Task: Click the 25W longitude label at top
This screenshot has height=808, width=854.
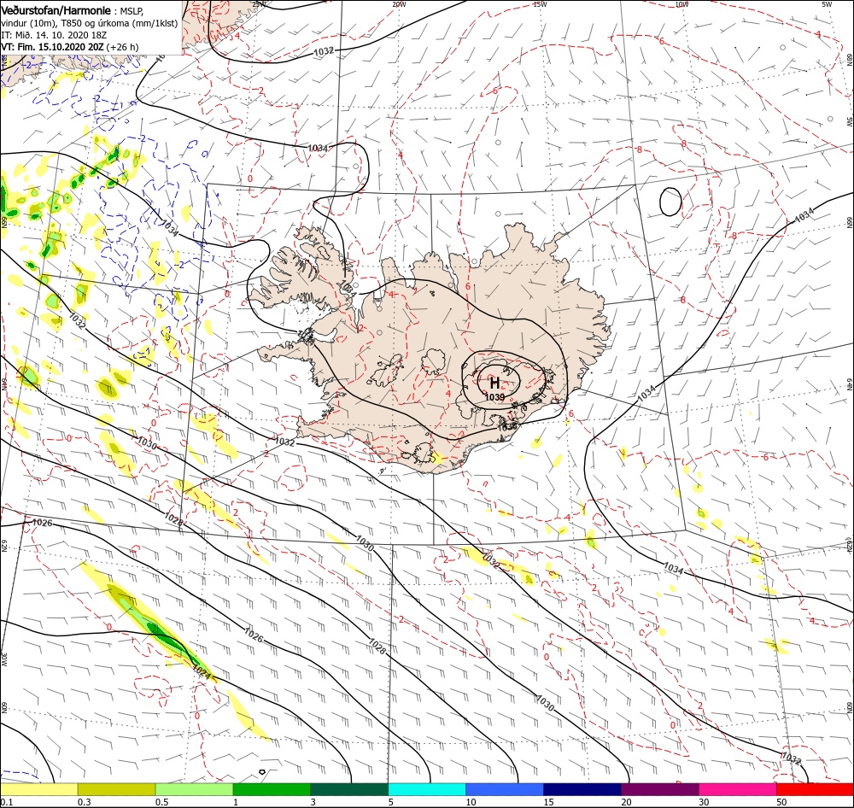Action: 259,4
